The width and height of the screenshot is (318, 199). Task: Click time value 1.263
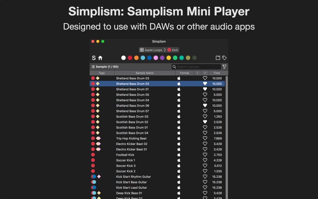pos(217,117)
